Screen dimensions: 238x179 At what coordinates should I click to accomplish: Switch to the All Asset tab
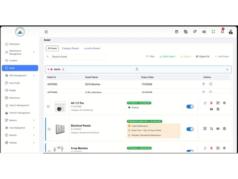click(x=52, y=48)
